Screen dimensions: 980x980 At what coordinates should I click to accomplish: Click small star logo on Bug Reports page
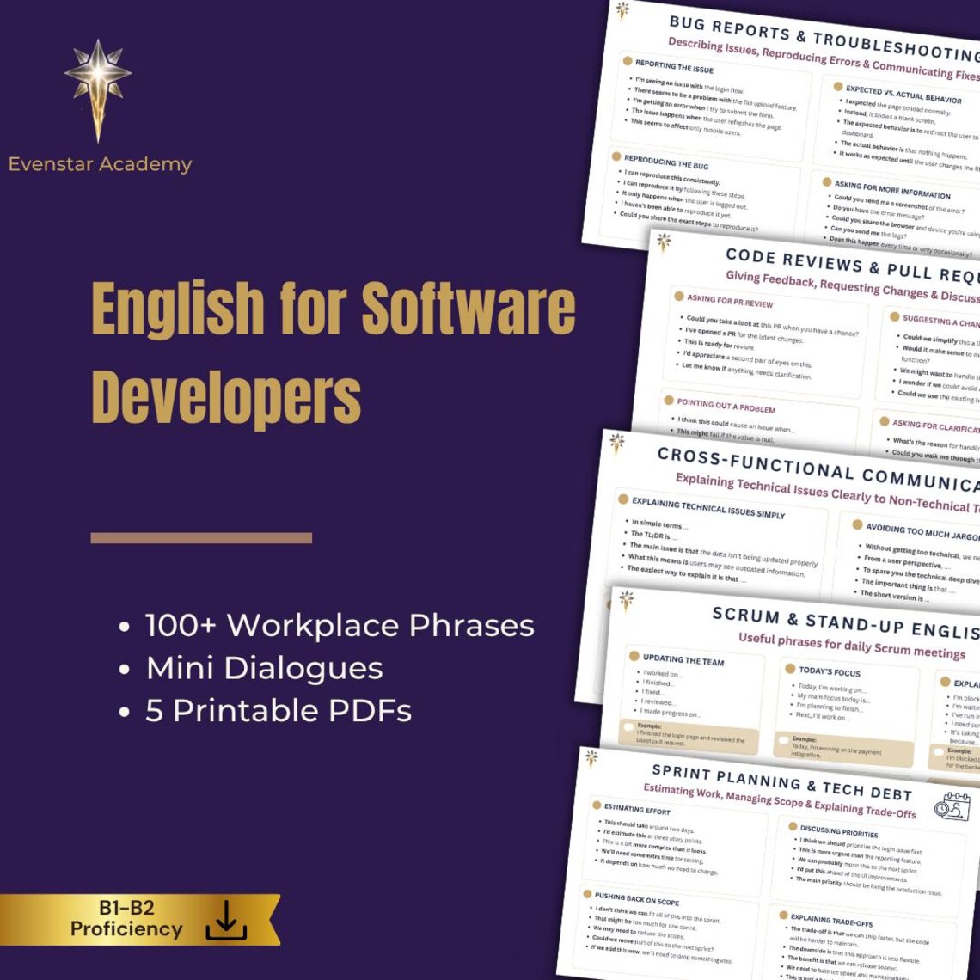(x=622, y=10)
